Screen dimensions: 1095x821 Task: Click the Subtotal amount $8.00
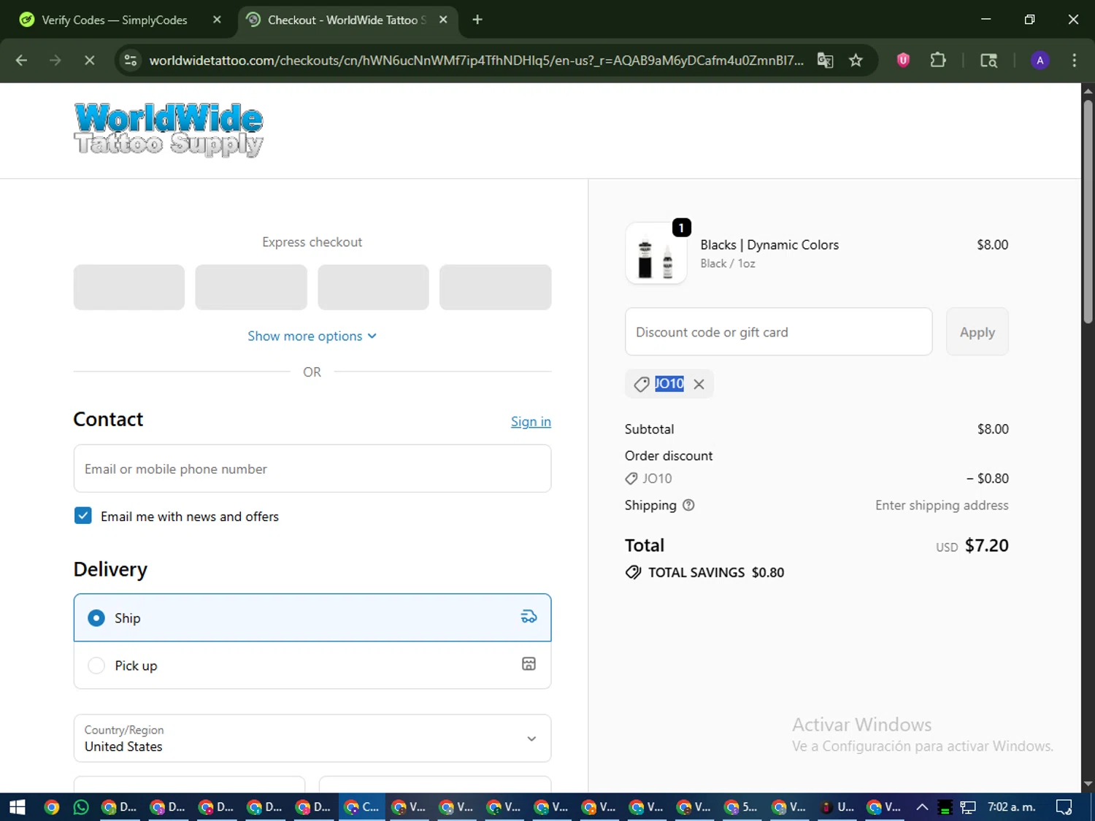click(993, 429)
